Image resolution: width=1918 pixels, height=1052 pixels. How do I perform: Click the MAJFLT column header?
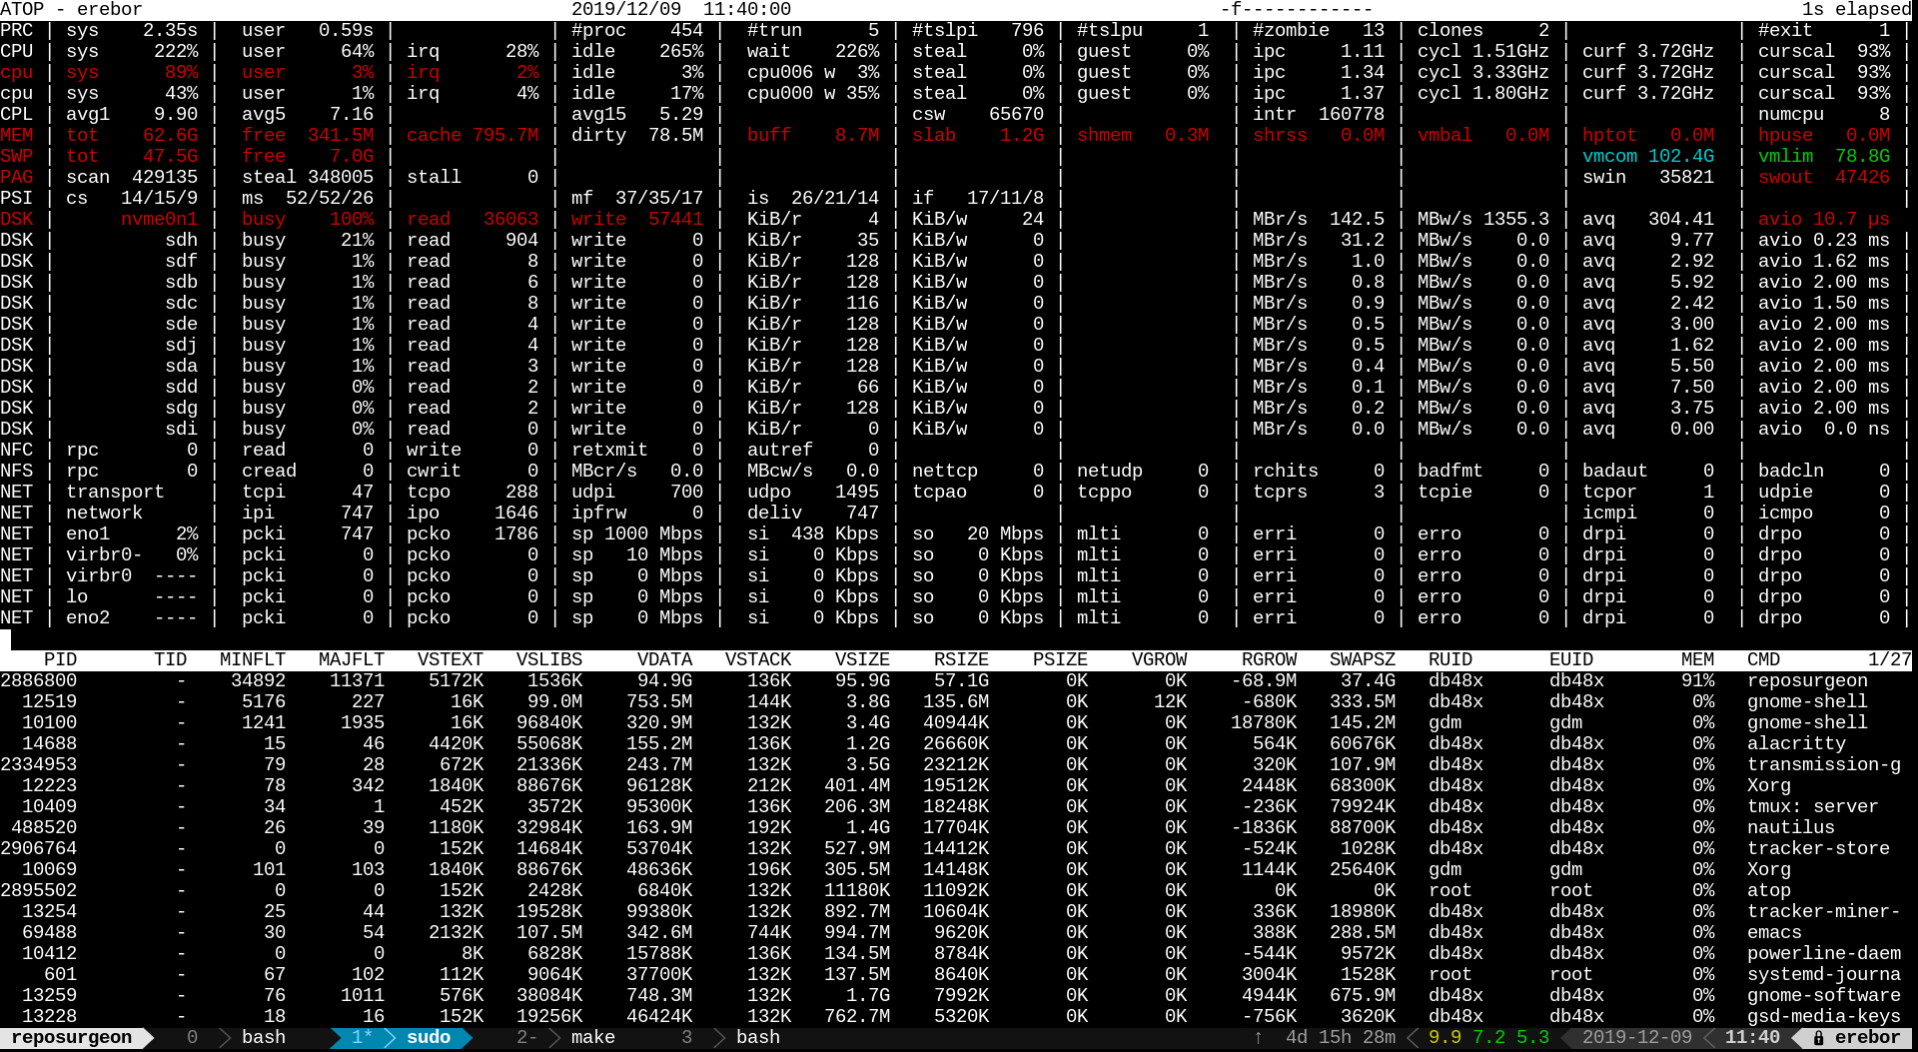coord(352,660)
